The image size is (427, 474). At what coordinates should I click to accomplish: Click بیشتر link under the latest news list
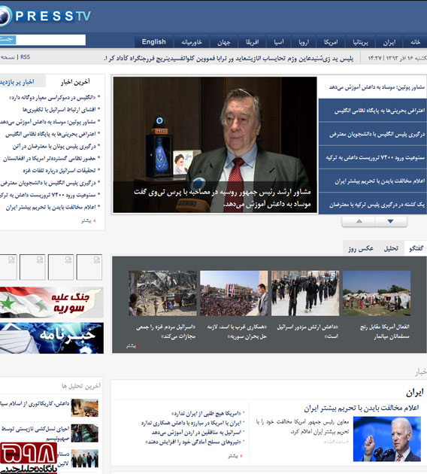point(87,221)
